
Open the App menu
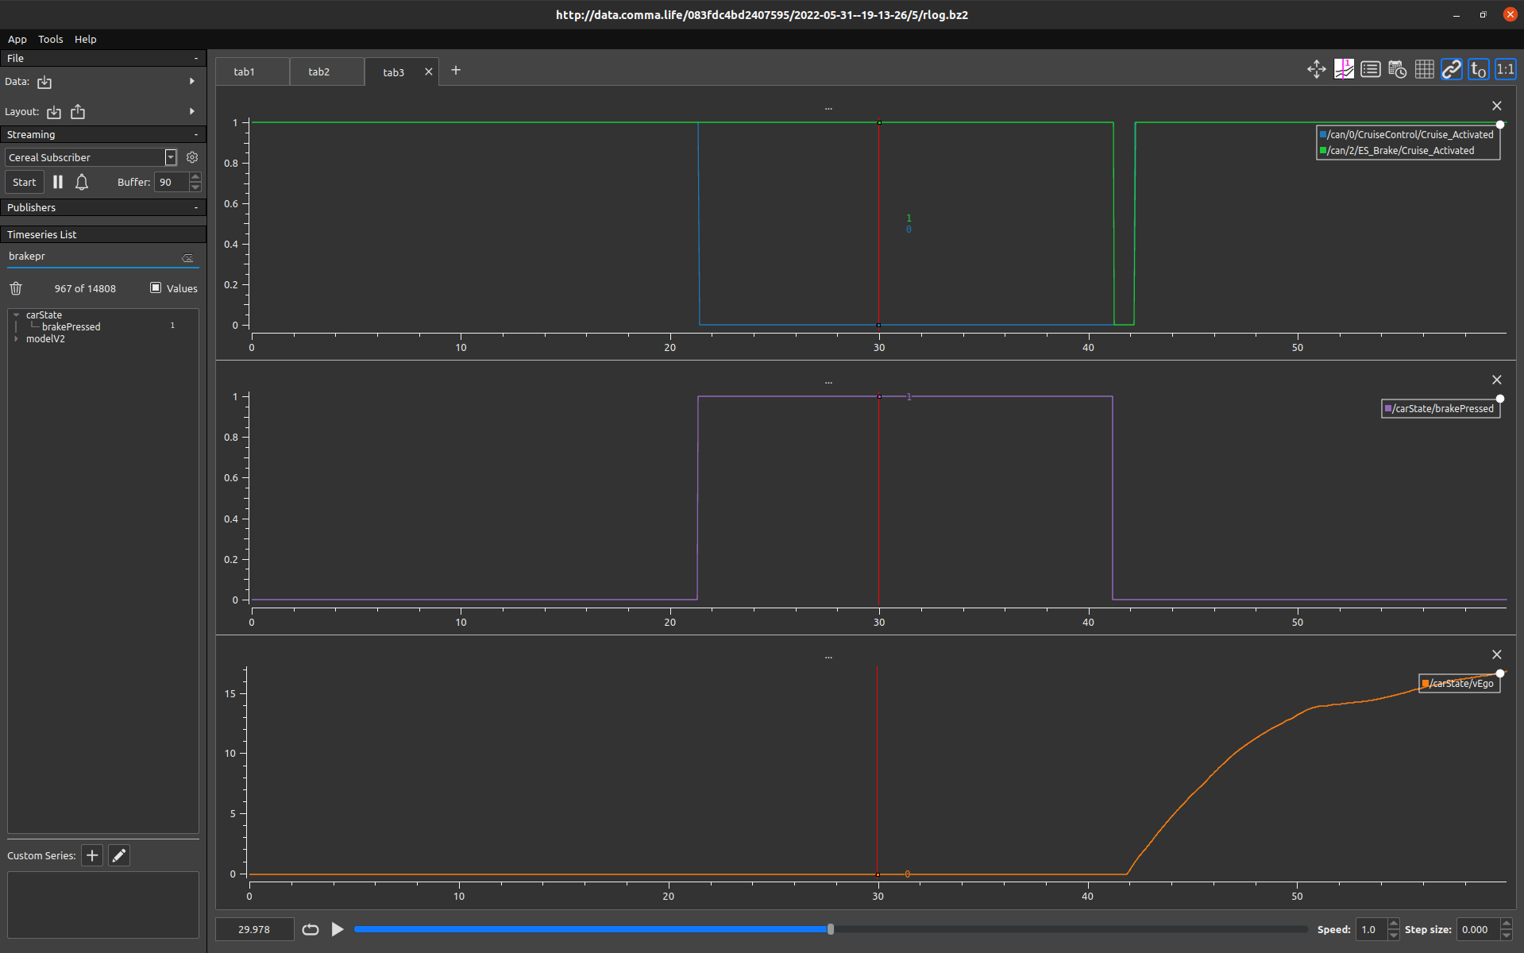[x=17, y=39]
